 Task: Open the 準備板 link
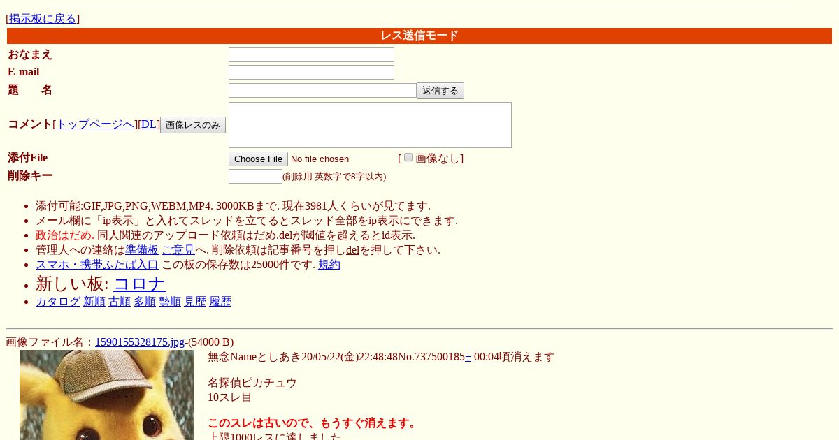142,250
